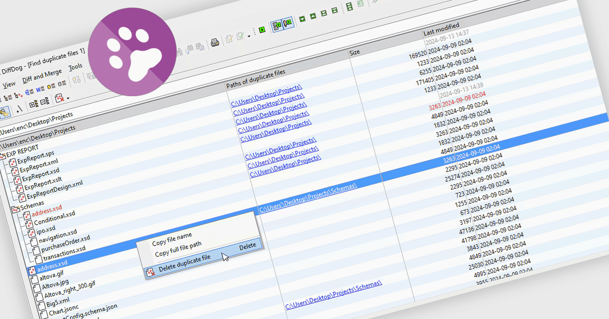Select transactions.xsd in the tree
This screenshot has height=319, width=609.
[x=64, y=253]
